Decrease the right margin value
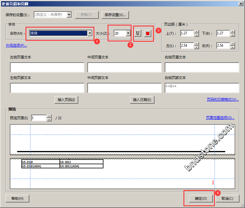The height and width of the screenshot is (208, 245). point(232,47)
